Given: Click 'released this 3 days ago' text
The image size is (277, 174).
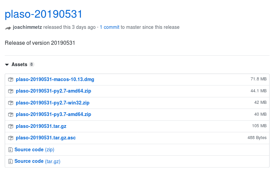Looking at the screenshot, I should click(69, 27).
